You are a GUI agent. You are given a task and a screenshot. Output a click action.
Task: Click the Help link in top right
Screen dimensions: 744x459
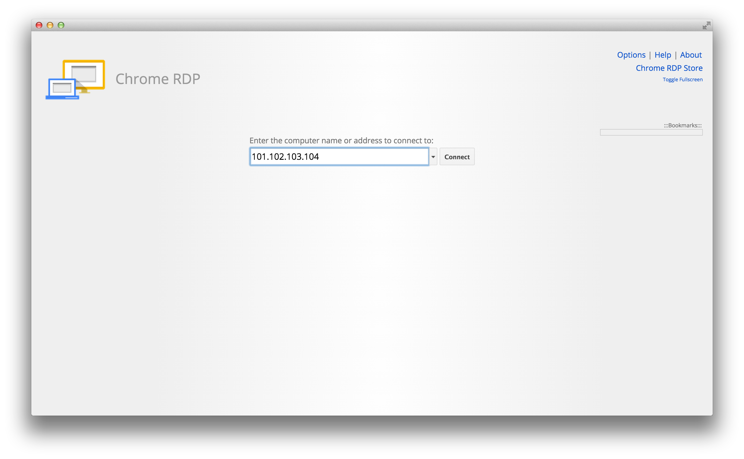(x=661, y=55)
